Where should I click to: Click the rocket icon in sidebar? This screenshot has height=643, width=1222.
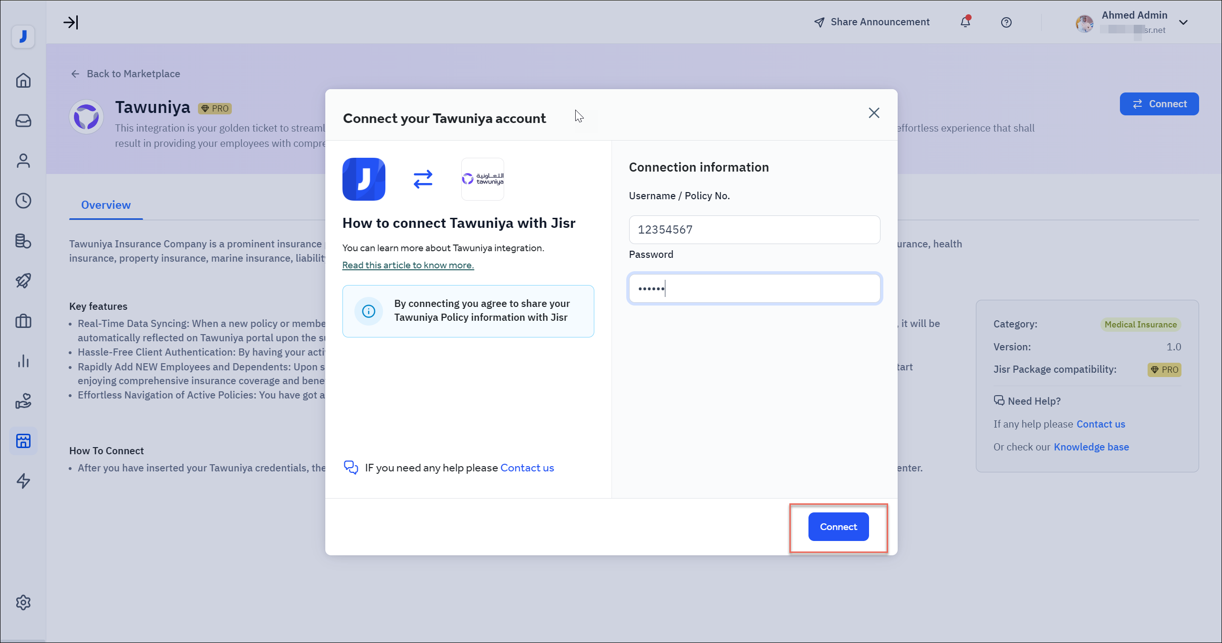coord(23,281)
